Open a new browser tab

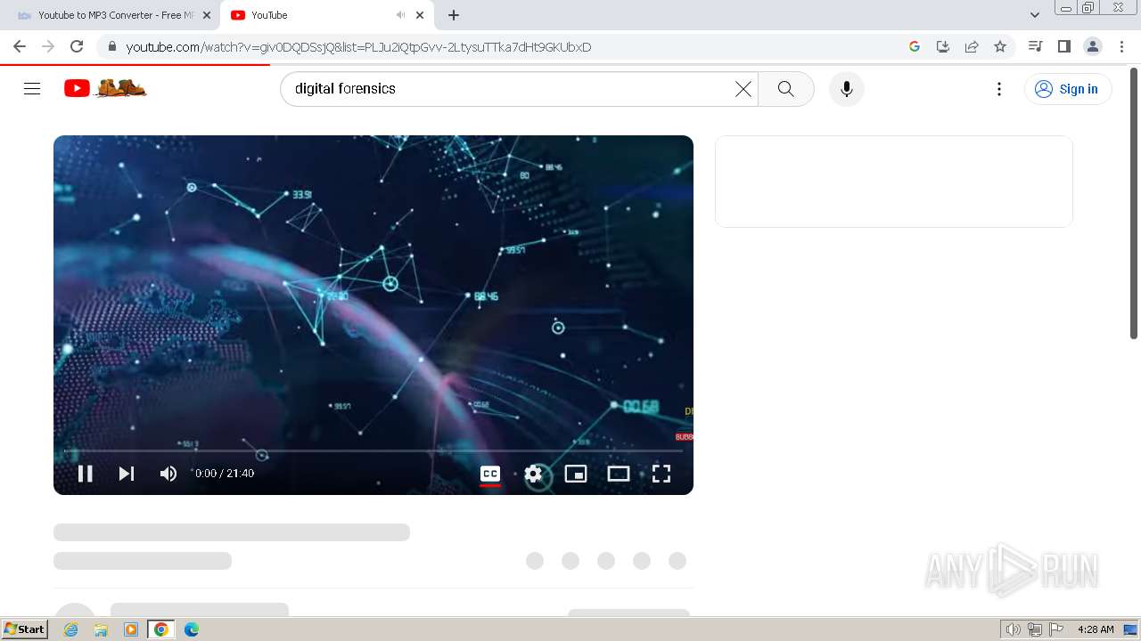pyautogui.click(x=454, y=15)
